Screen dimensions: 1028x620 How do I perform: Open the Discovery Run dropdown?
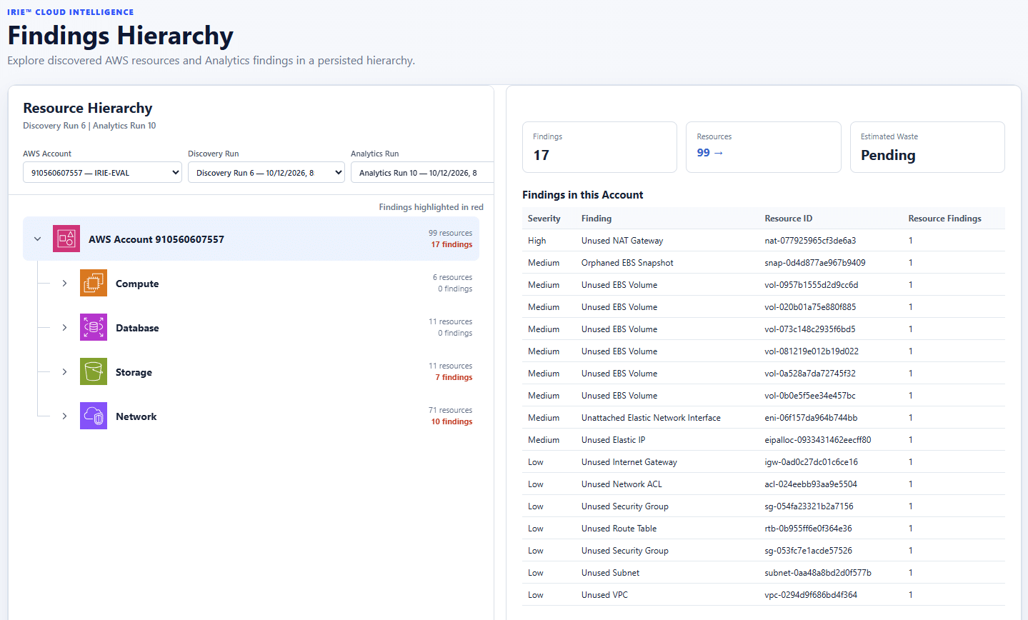click(266, 172)
